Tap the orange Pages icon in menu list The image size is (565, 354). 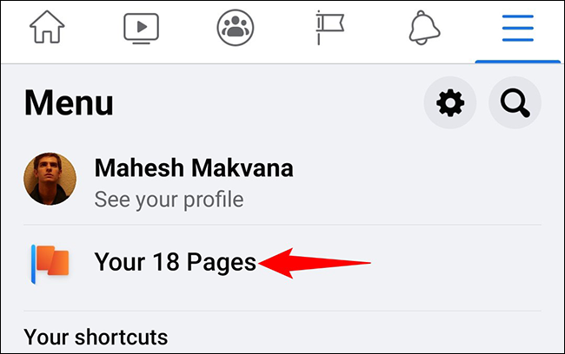pos(50,262)
